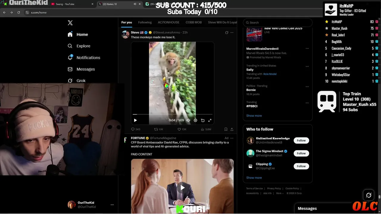
Task: Open Sally trending topic
Action: pyautogui.click(x=250, y=70)
